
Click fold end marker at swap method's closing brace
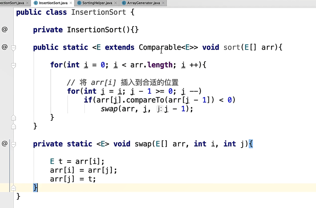tap(13, 188)
